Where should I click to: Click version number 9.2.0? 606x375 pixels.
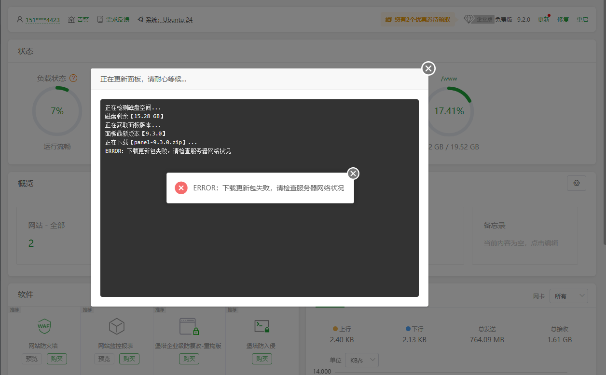523,20
